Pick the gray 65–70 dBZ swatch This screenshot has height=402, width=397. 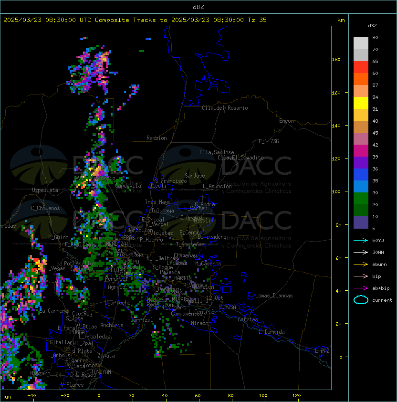361,55
